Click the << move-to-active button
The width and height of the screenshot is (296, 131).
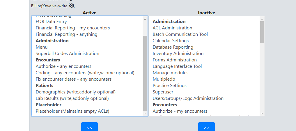click(x=206, y=127)
